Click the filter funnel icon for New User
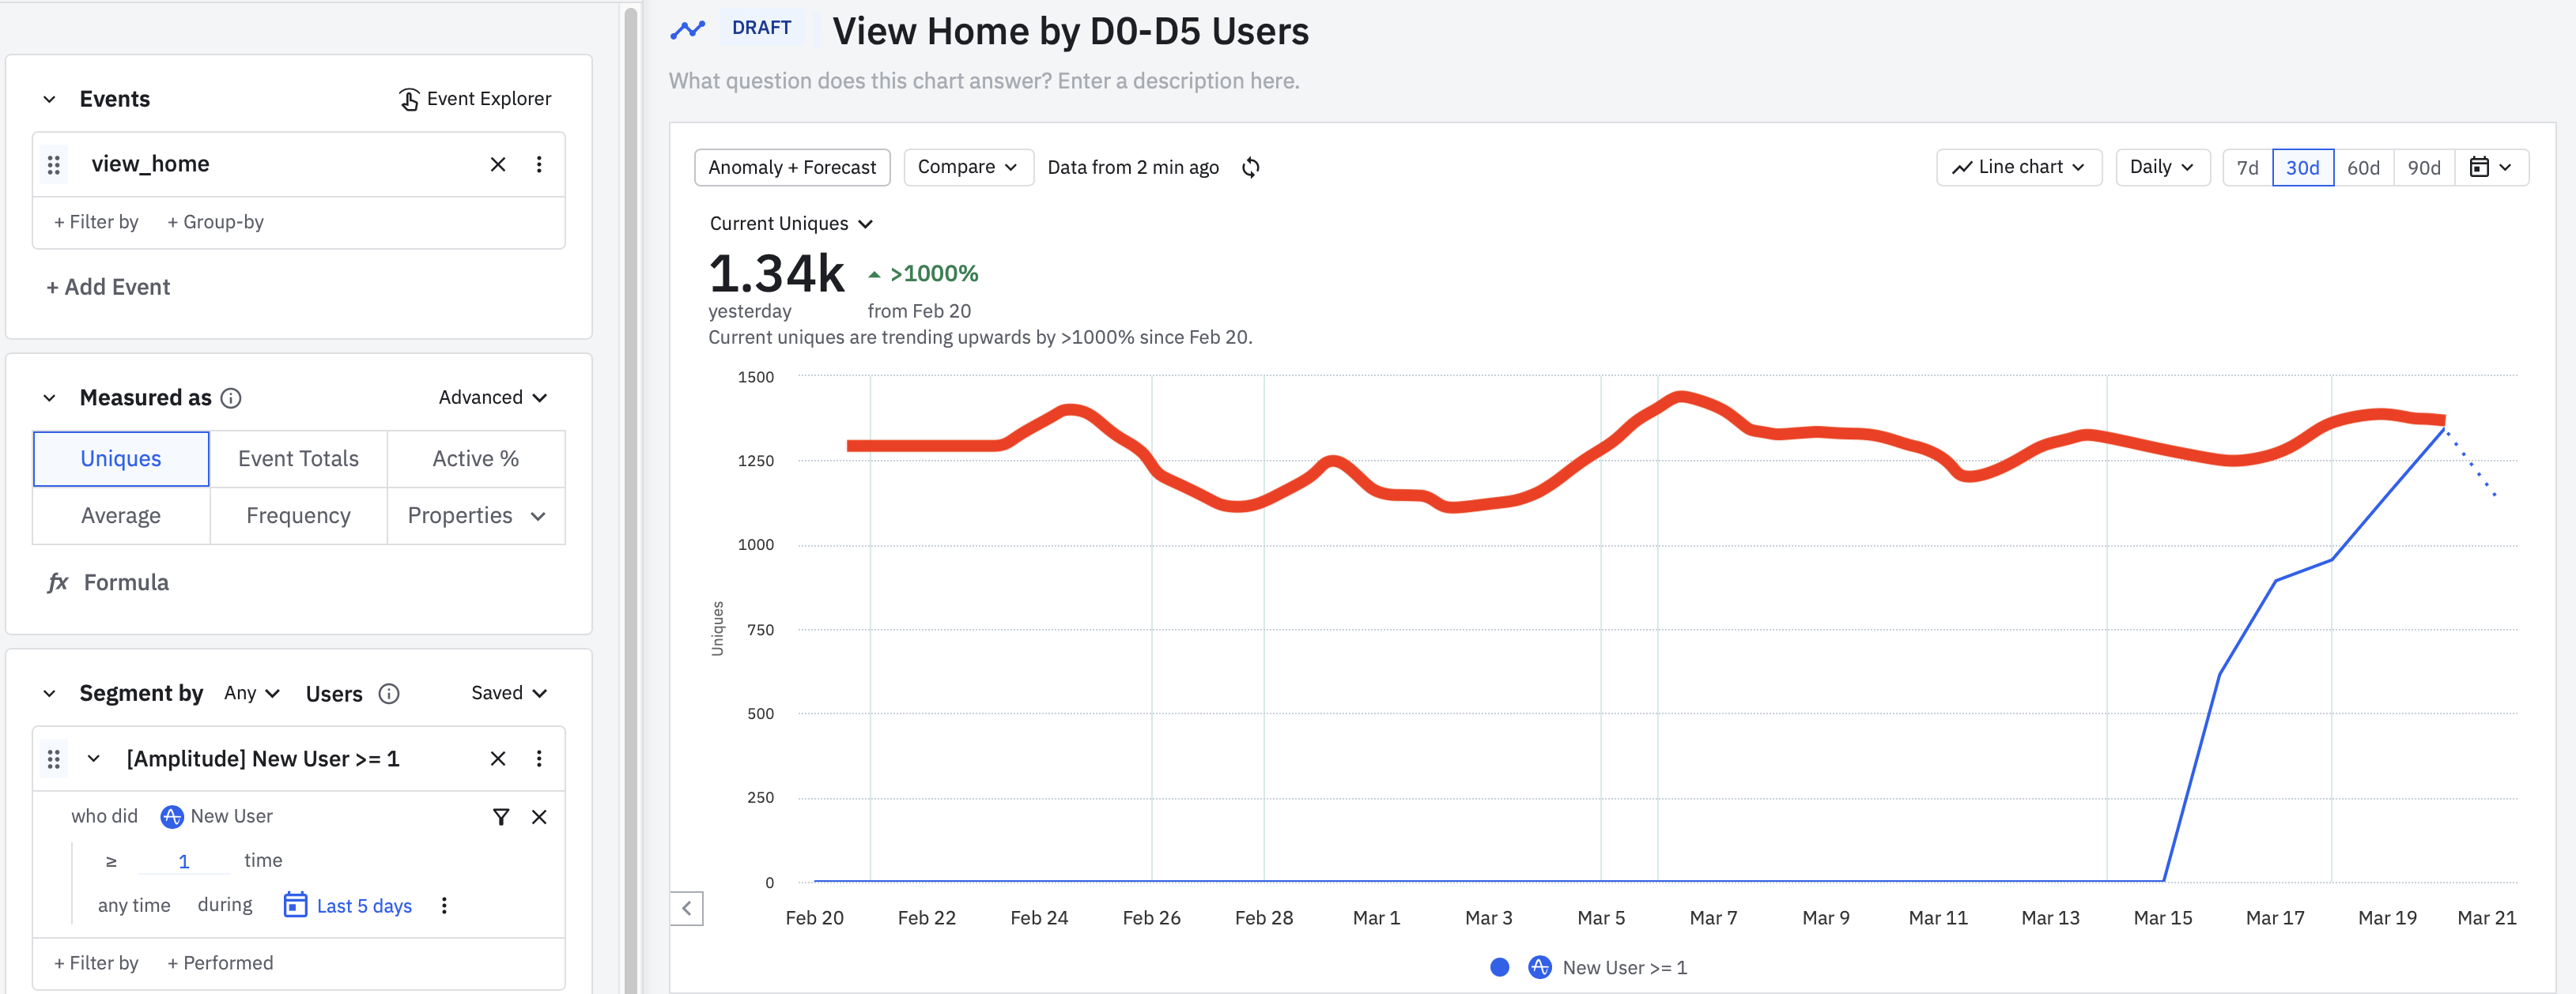Viewport: 2576px width, 994px height. pyautogui.click(x=501, y=817)
